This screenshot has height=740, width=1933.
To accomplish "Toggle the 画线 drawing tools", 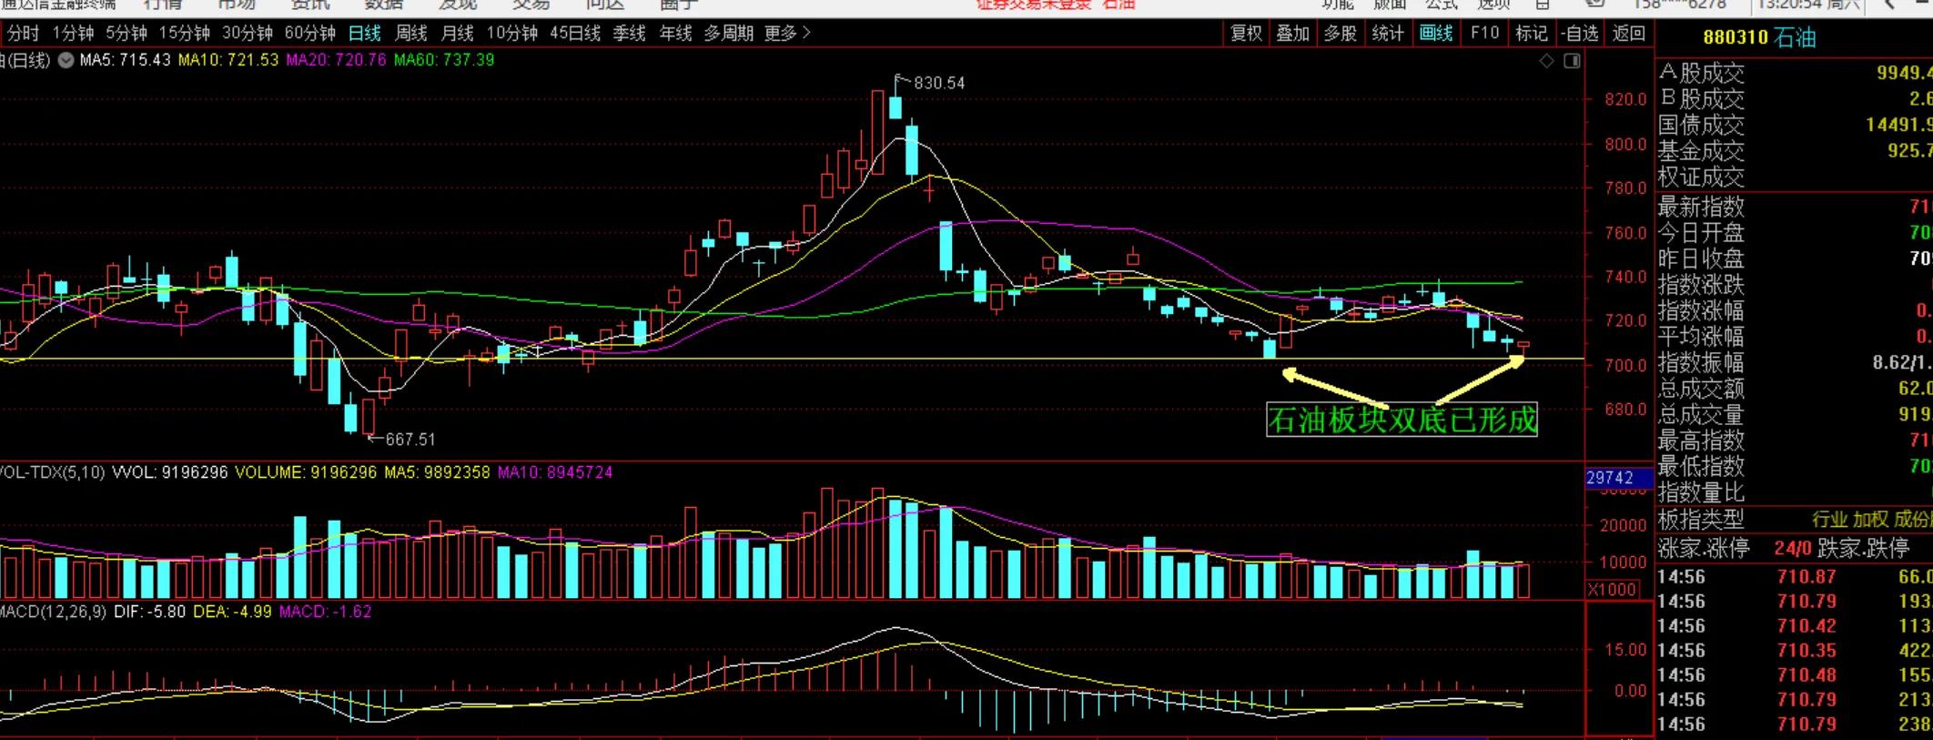I will tap(1436, 34).
